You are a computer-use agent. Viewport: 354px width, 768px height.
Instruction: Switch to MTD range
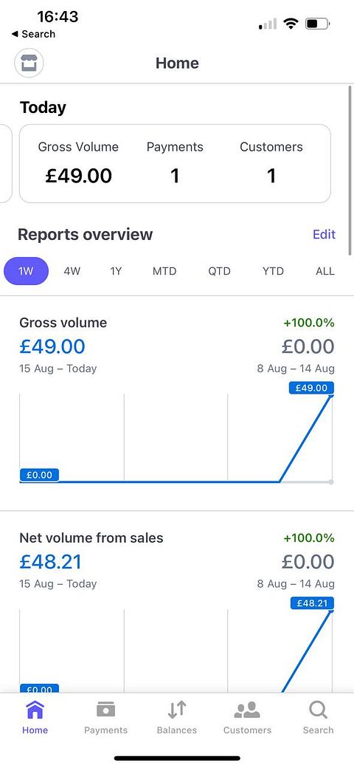tap(164, 271)
